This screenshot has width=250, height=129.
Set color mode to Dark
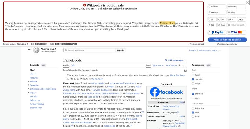click(x=193, y=117)
